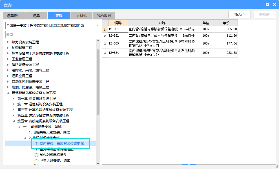Expand the 工业管道工程 node
Screen dimensions: 279x169
pos(8,59)
